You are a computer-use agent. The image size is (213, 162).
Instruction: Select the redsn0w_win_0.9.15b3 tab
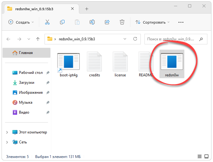tap(41, 9)
